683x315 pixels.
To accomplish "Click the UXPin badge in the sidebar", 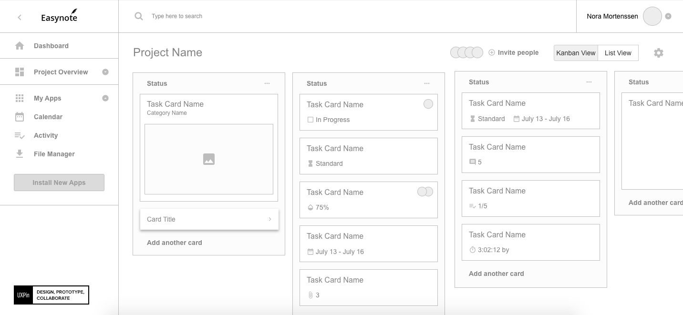I will pos(52,295).
